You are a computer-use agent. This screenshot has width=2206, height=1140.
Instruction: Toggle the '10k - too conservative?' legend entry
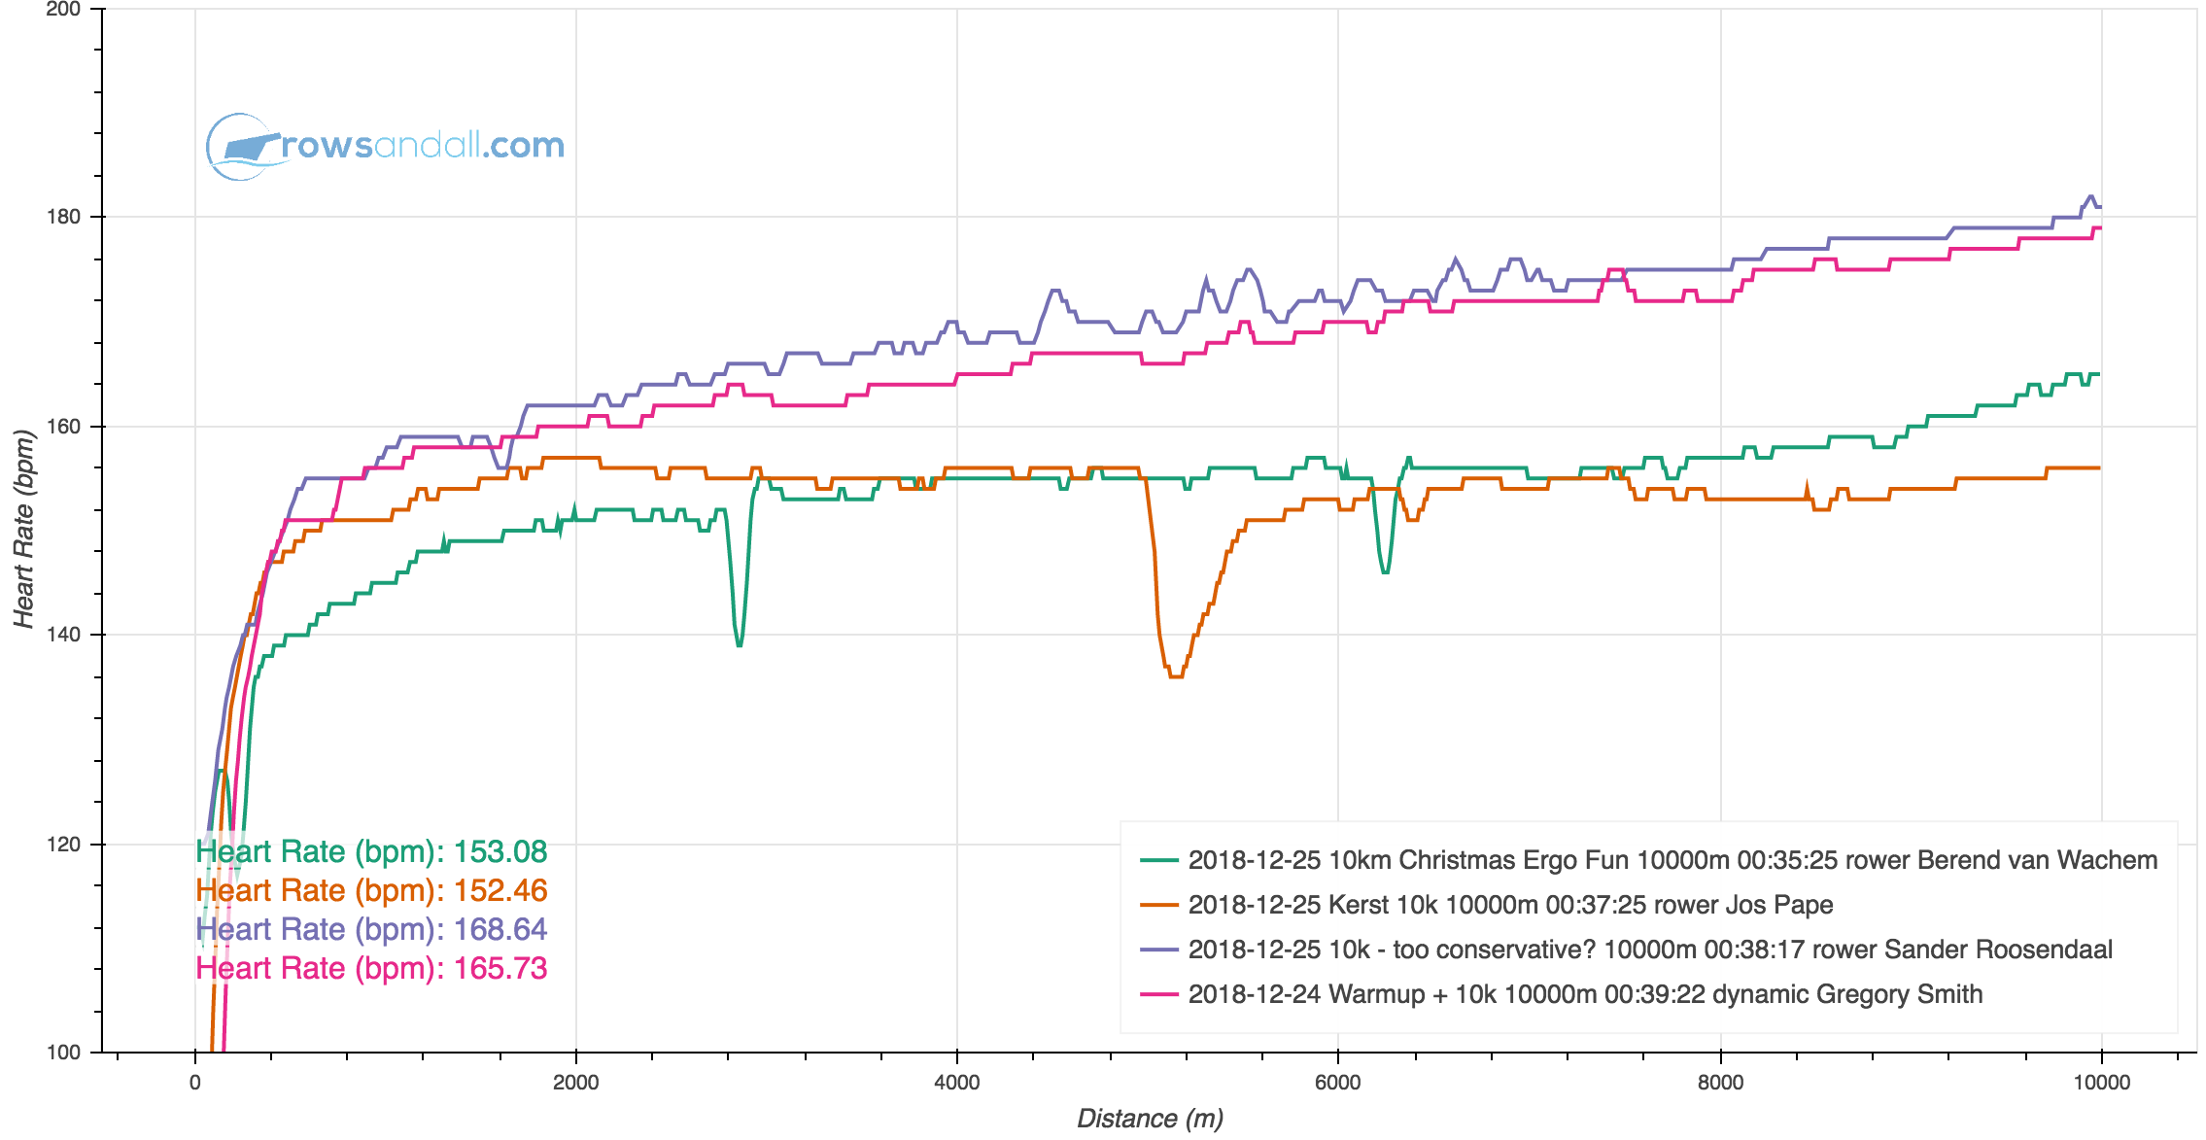[x=1650, y=950]
